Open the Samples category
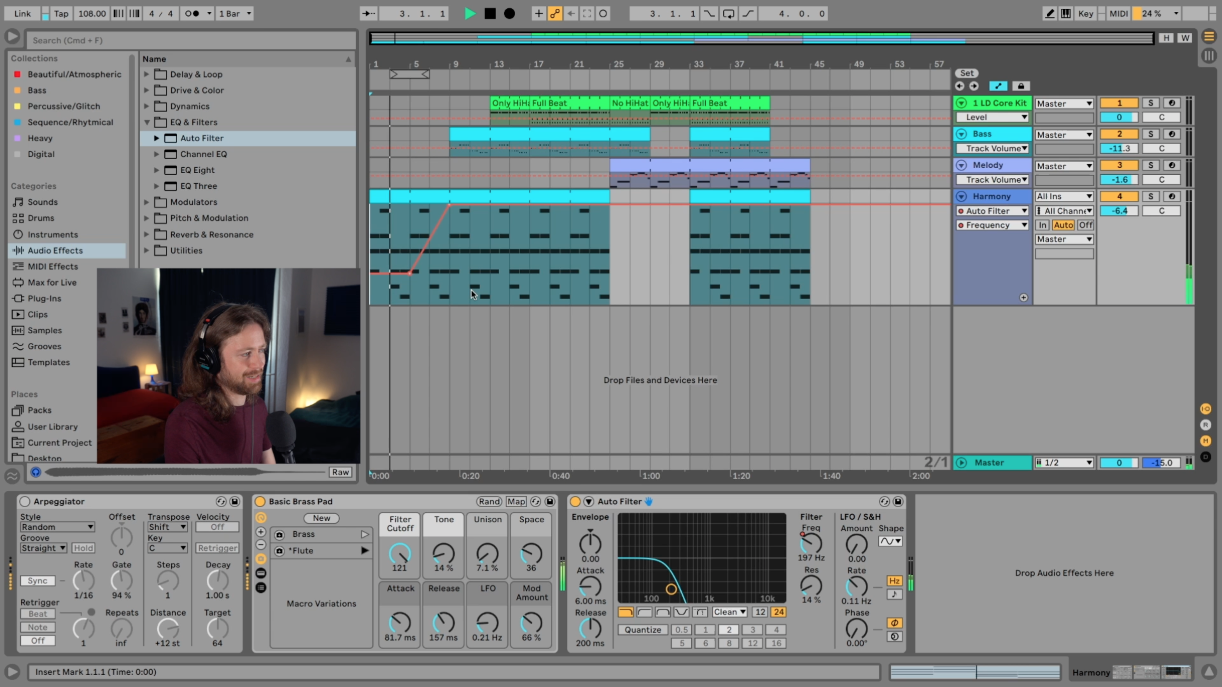1222x687 pixels. 44,330
